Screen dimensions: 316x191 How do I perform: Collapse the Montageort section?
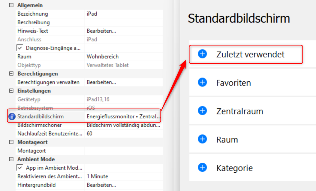[x=11, y=142]
